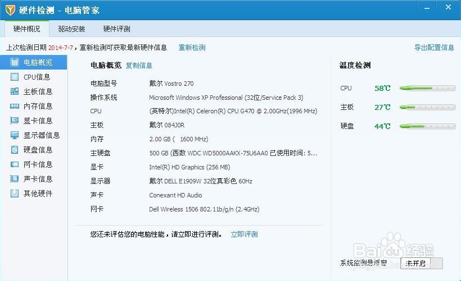461x281 pixels.
Task: Click the Dell Wireless 1506 text
Action: [204, 209]
